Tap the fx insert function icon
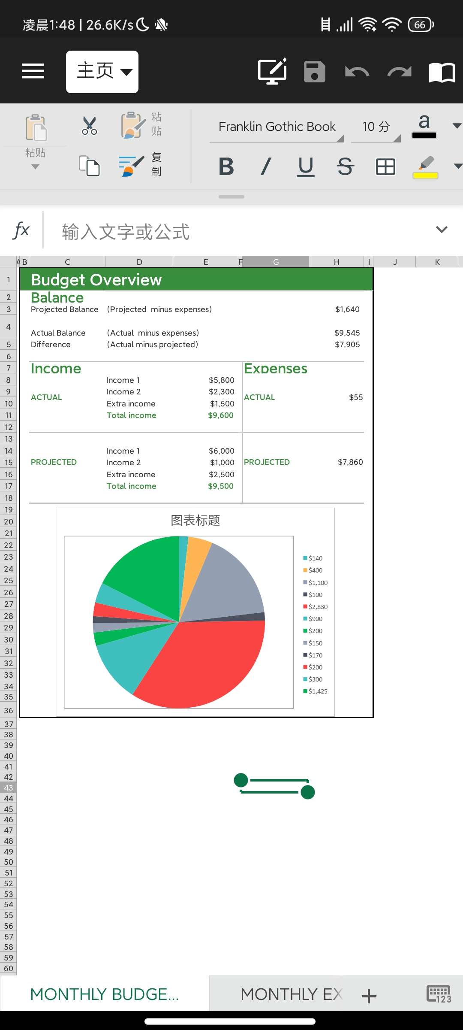This screenshot has width=463, height=1030. point(21,230)
